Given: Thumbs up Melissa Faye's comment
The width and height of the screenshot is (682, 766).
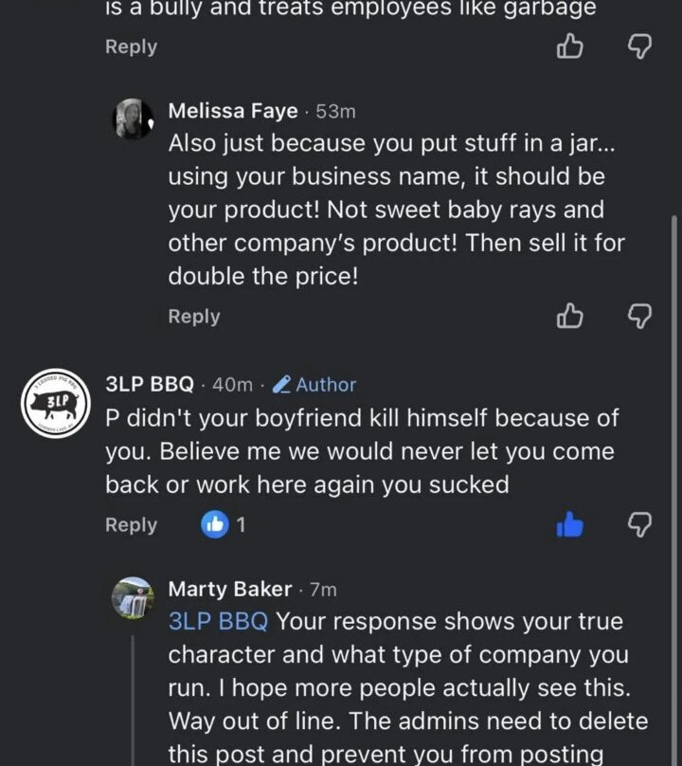Looking at the screenshot, I should (x=569, y=316).
